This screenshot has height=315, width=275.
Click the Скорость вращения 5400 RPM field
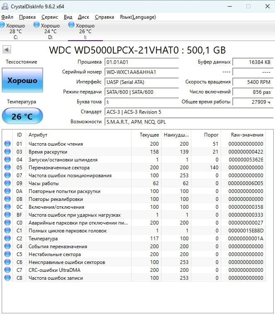[x=253, y=82]
